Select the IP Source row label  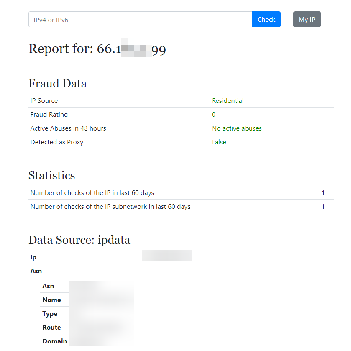pos(44,101)
